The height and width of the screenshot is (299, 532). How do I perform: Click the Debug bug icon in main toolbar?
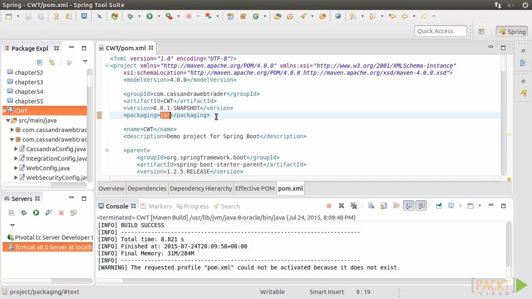click(x=130, y=16)
